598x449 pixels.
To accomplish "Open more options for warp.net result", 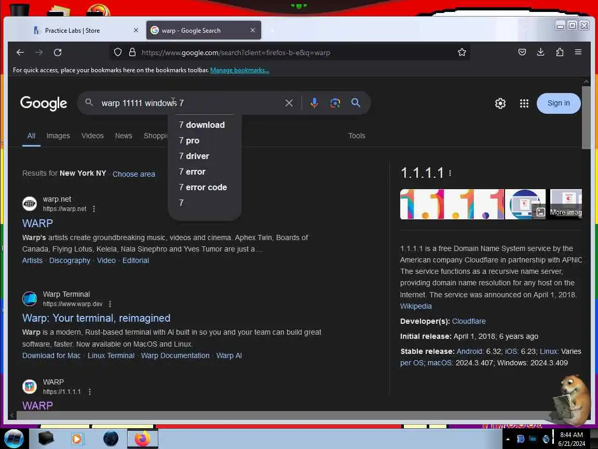I will (94, 209).
